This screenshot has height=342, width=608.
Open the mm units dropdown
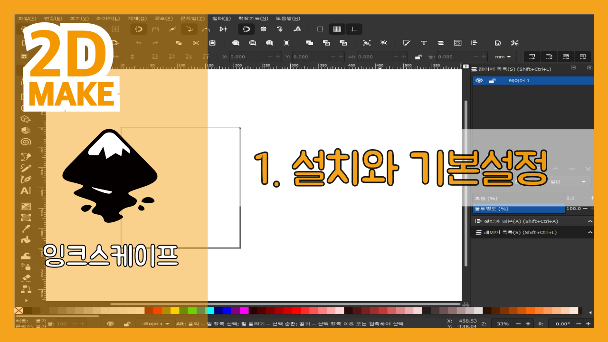(503, 57)
